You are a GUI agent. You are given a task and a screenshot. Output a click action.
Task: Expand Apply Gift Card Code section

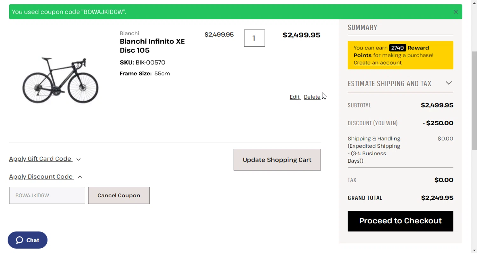click(79, 159)
